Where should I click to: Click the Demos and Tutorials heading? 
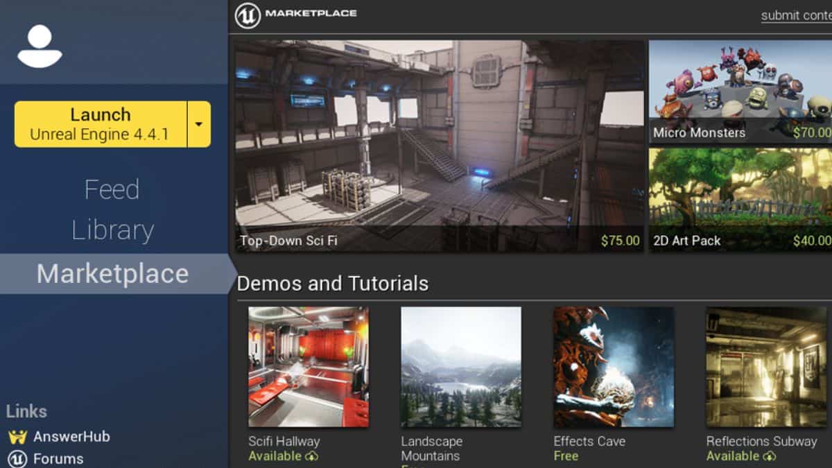point(333,284)
